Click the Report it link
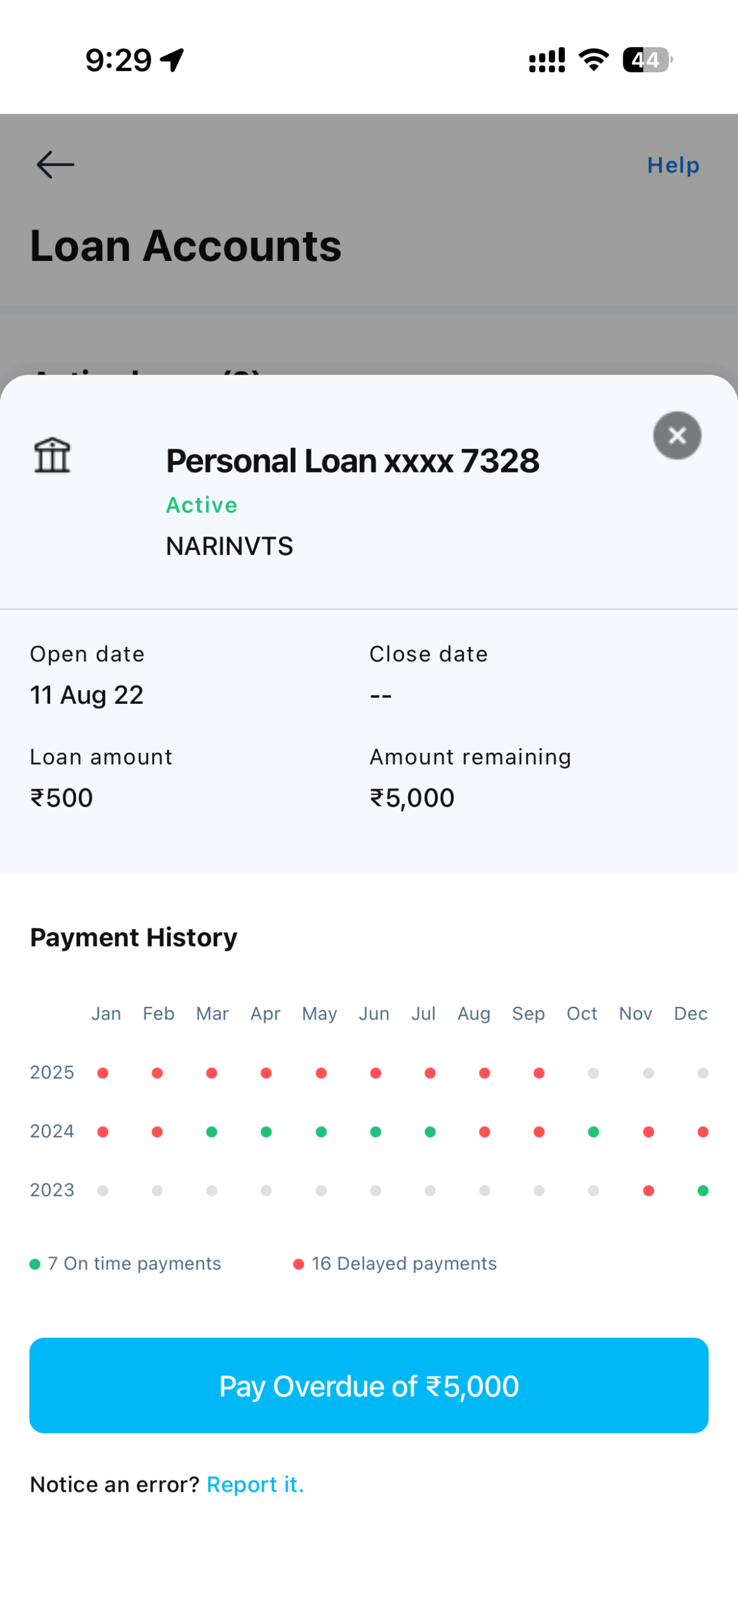The image size is (738, 1606). (x=255, y=1484)
